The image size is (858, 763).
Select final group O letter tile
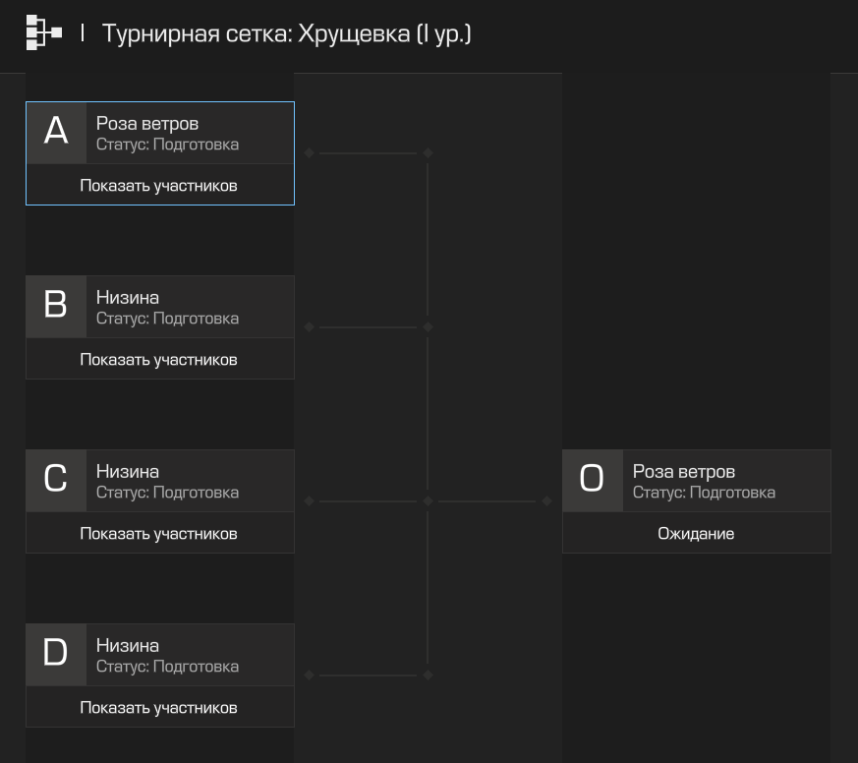(593, 481)
